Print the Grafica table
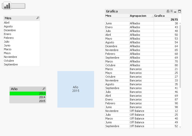The image size is (192, 136). (168, 11)
